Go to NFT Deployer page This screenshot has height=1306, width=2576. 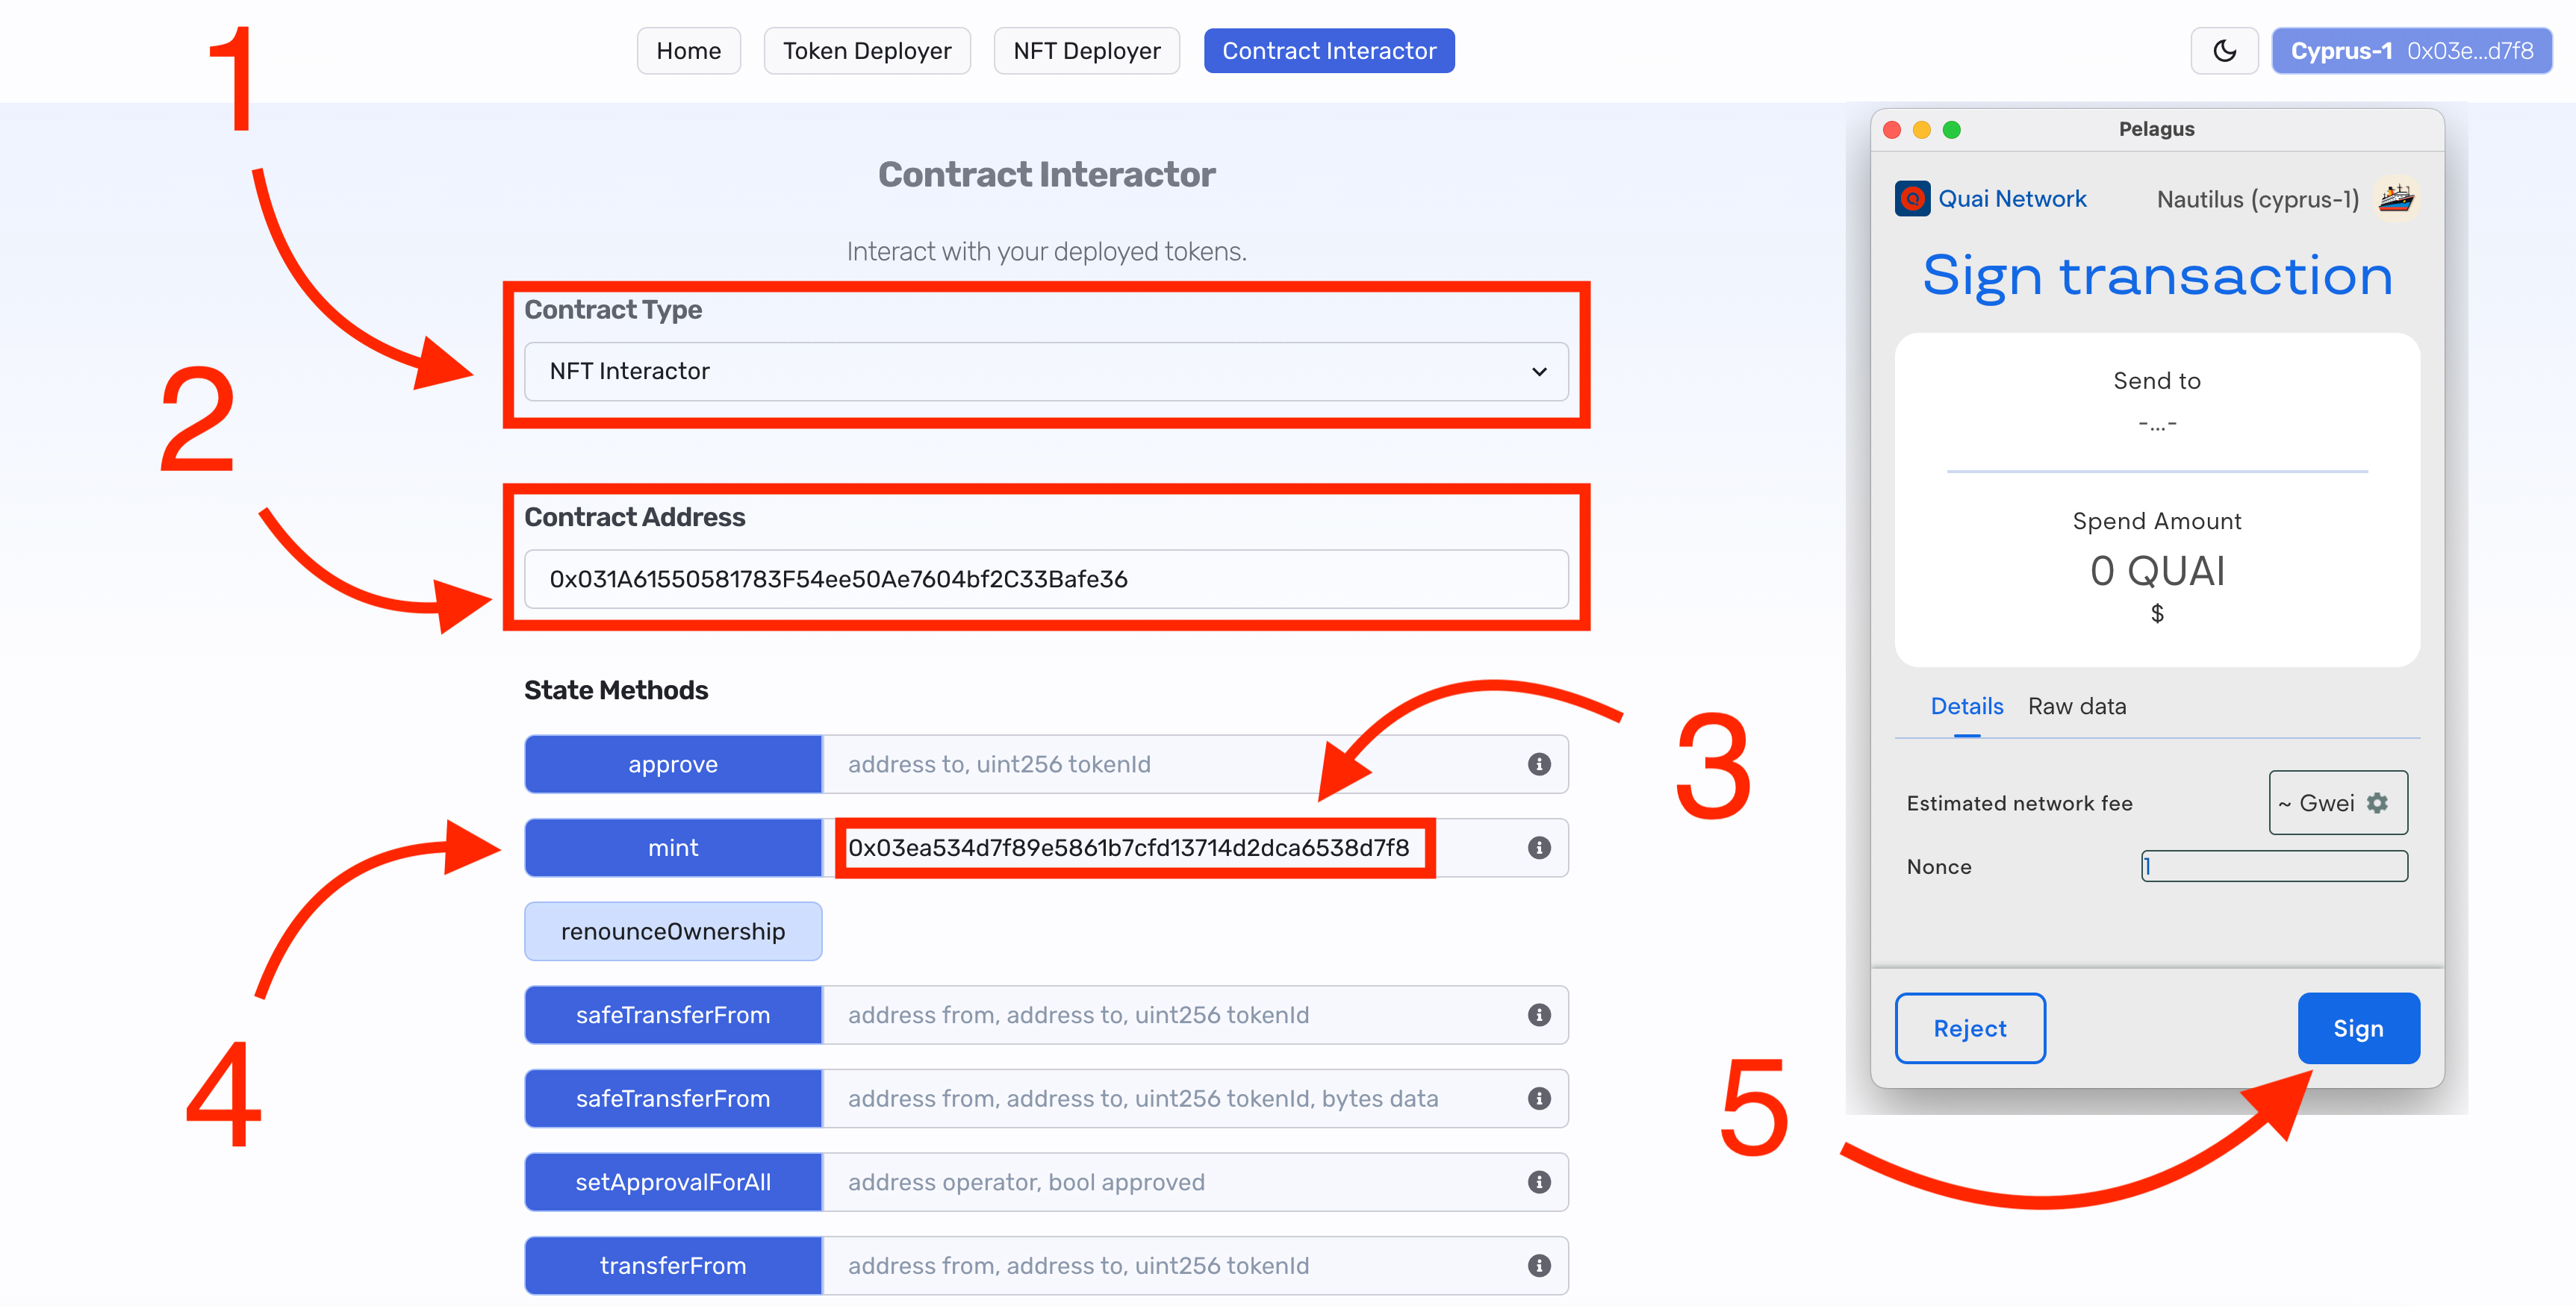[x=1086, y=51]
